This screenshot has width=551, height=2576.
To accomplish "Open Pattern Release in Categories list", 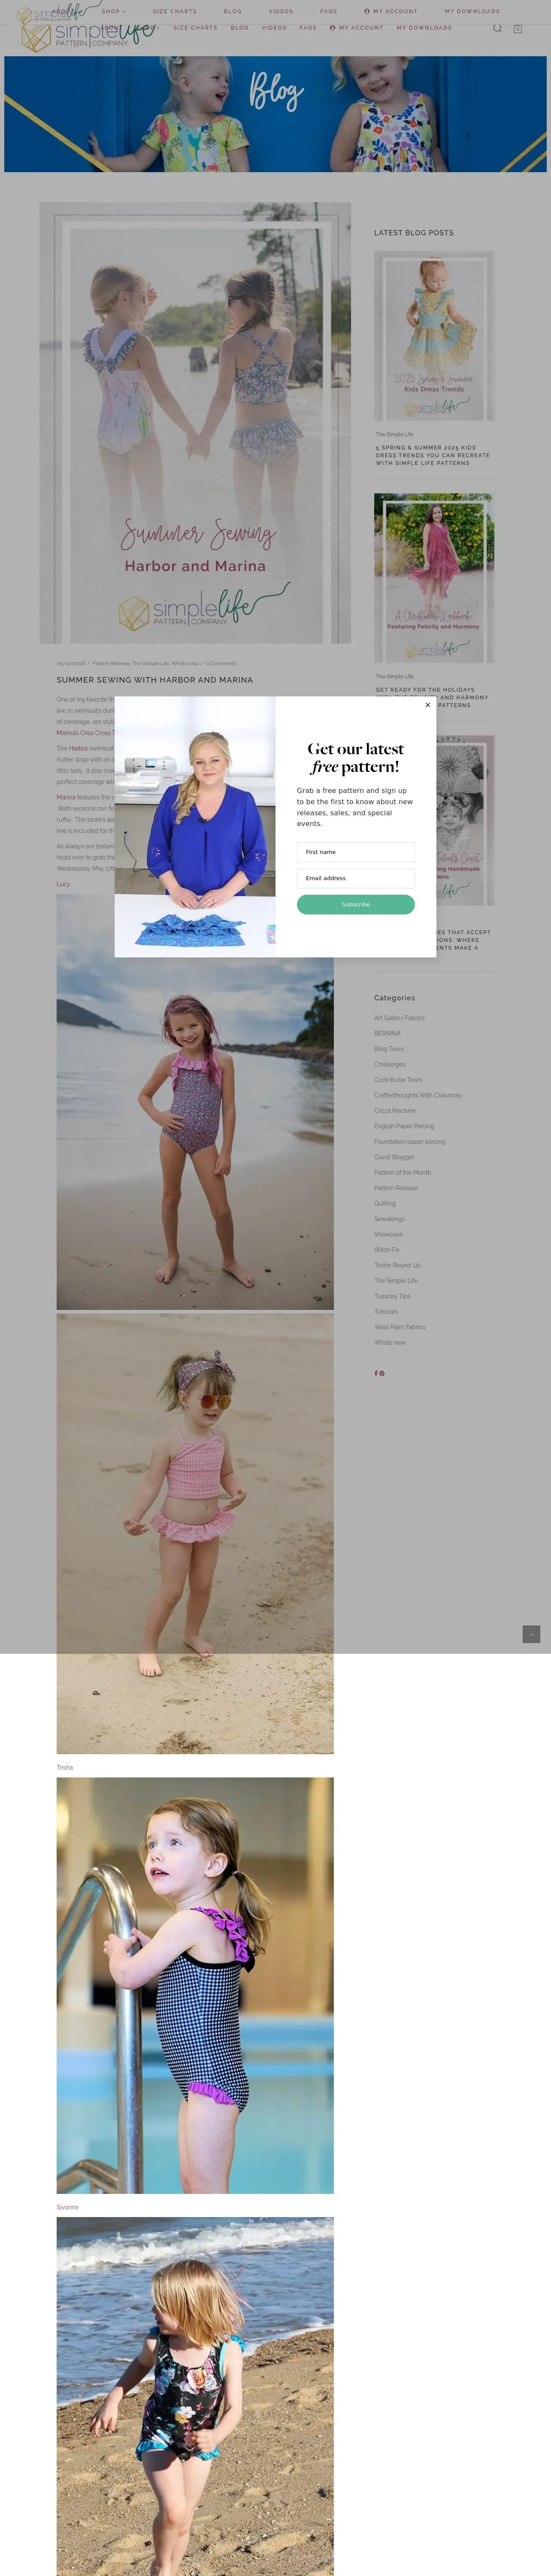I will (x=396, y=1188).
